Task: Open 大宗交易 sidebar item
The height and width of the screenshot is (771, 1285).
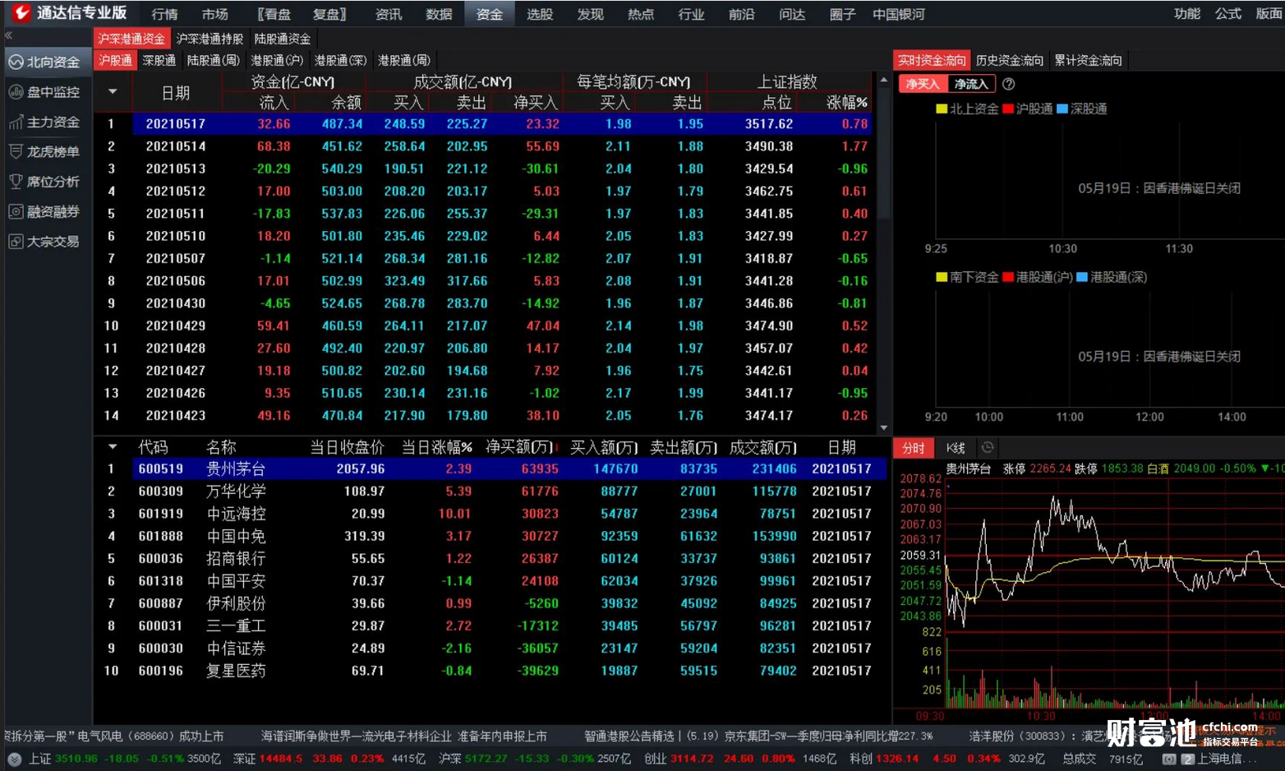Action: click(x=45, y=241)
